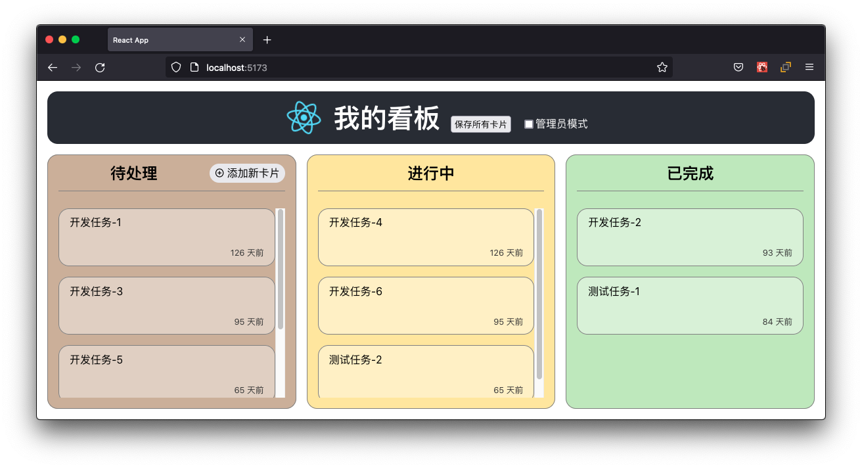
Task: Click 65 天前 on 开发任务-5 card
Action: tap(249, 390)
